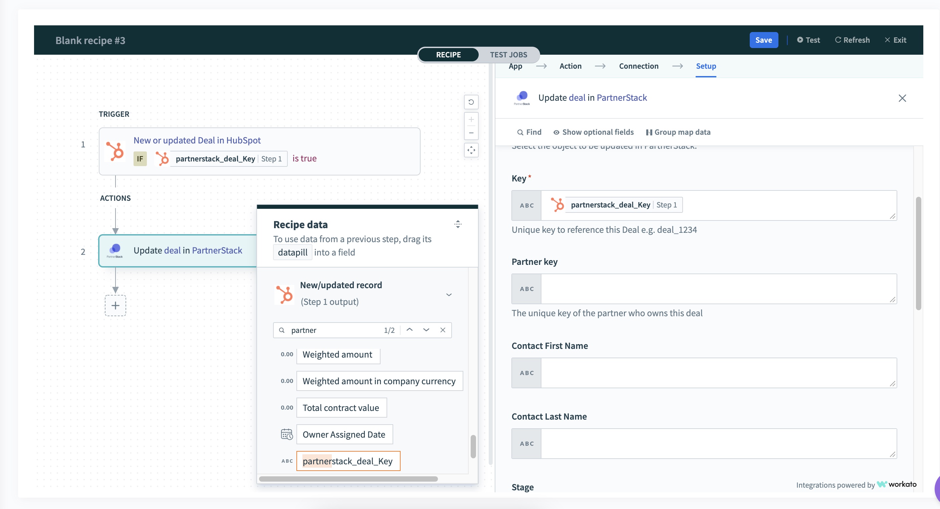Click the IF badge in trigger condition
This screenshot has width=940, height=509.
click(x=140, y=159)
